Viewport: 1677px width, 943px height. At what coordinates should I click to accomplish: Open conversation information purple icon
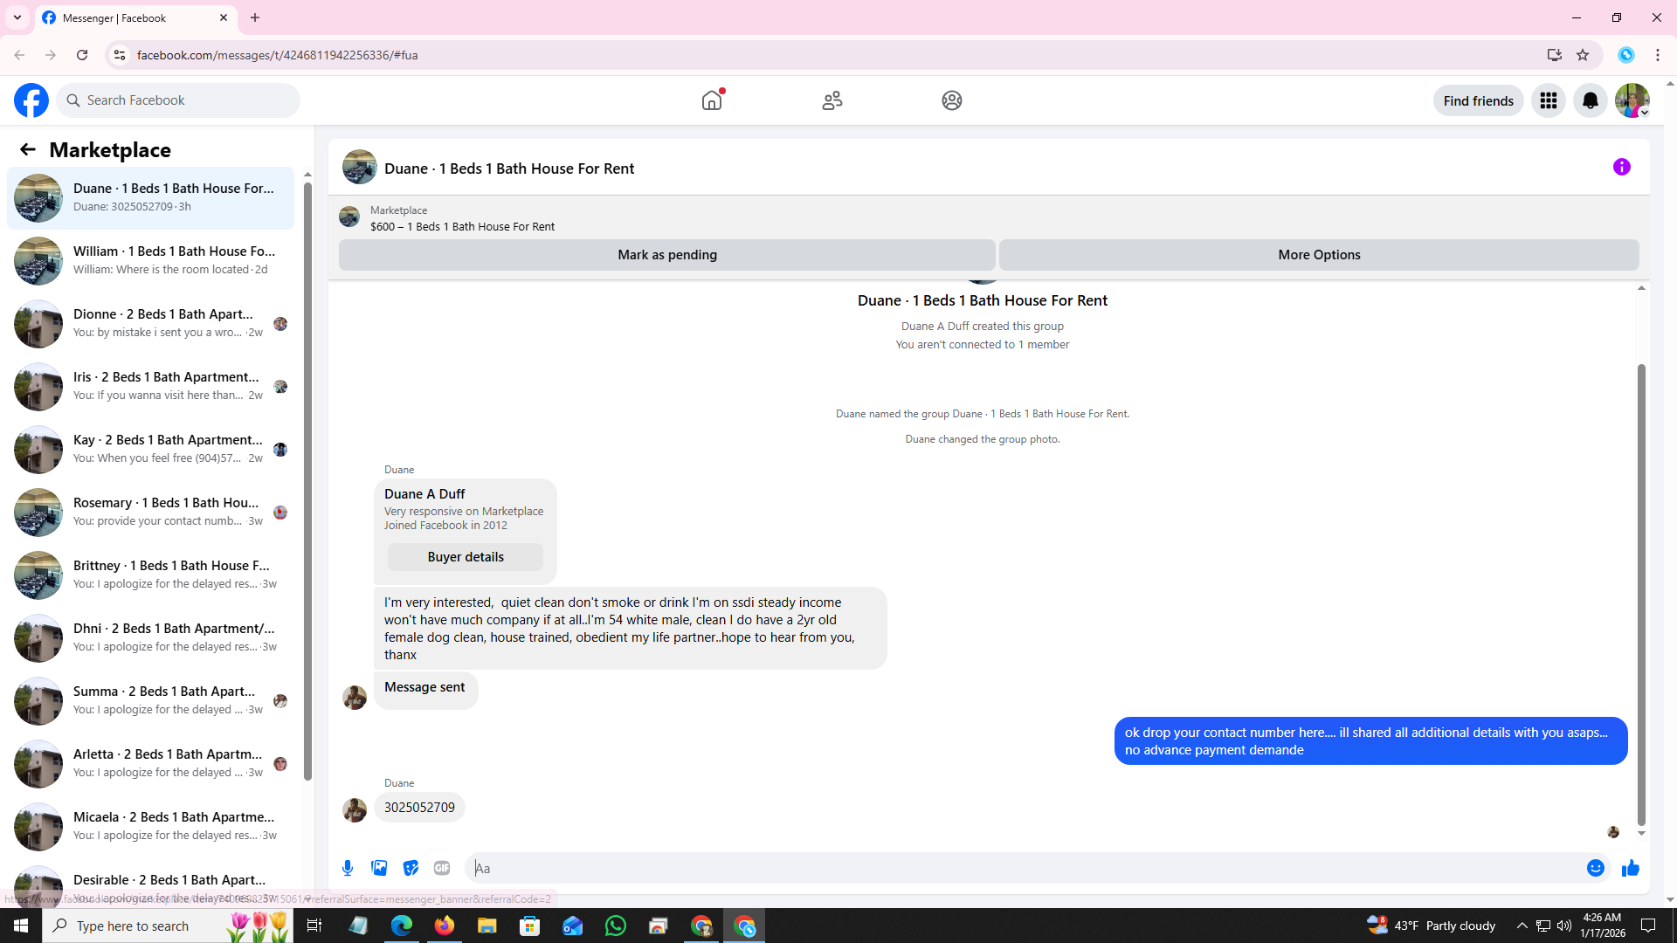pos(1621,167)
